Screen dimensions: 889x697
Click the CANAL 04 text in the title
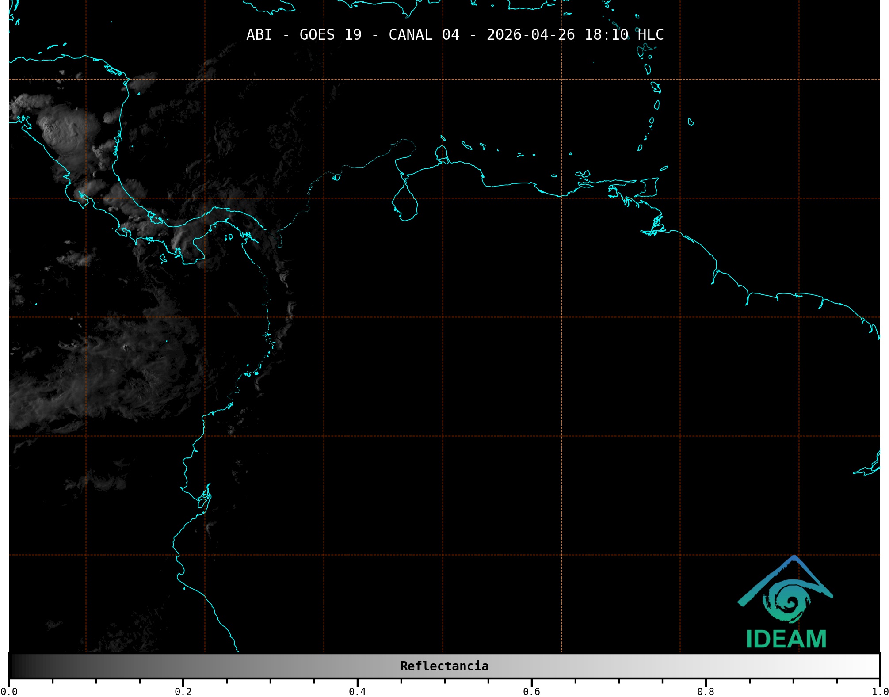coord(424,35)
